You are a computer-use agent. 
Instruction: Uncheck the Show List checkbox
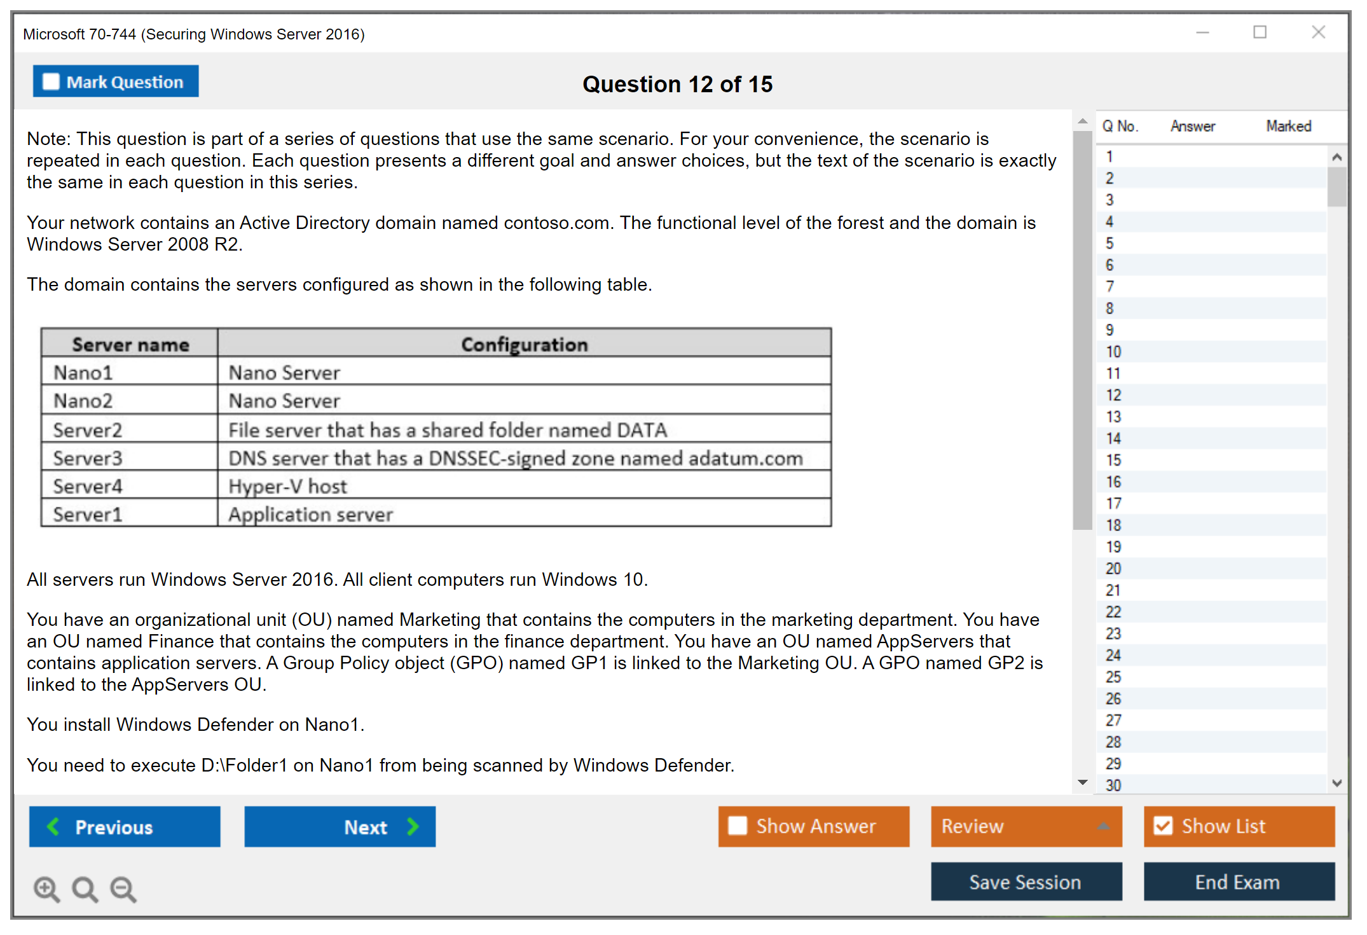click(1163, 826)
